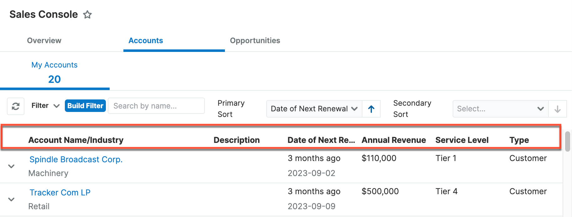The width and height of the screenshot is (572, 217).
Task: Click the Tier 1 service level cell
Action: (446, 158)
